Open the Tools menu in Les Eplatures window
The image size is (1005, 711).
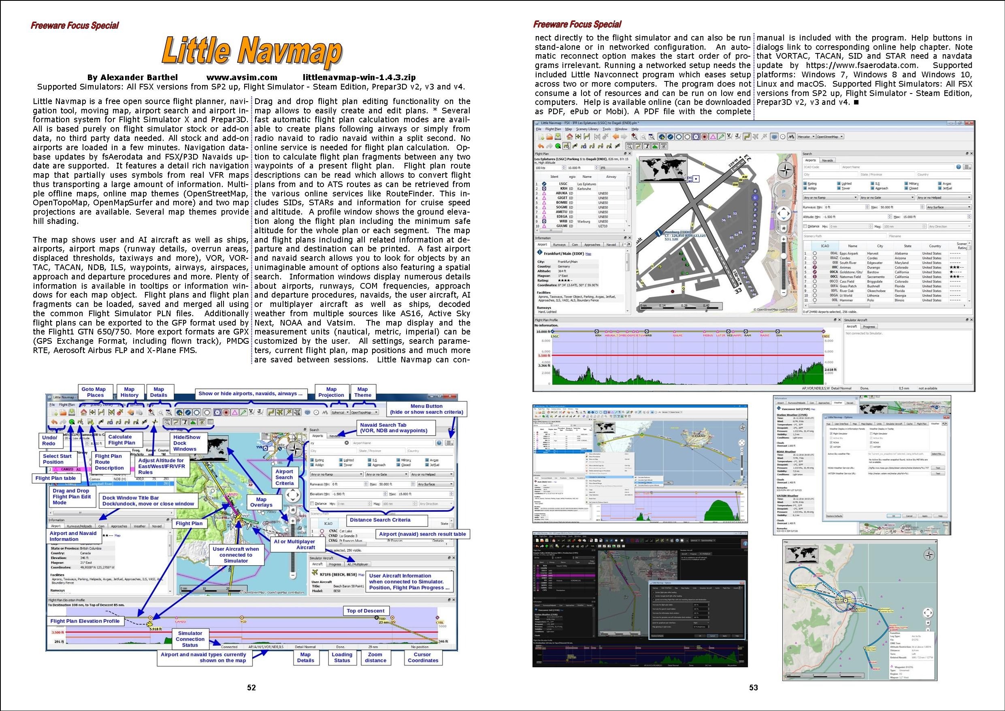click(607, 129)
